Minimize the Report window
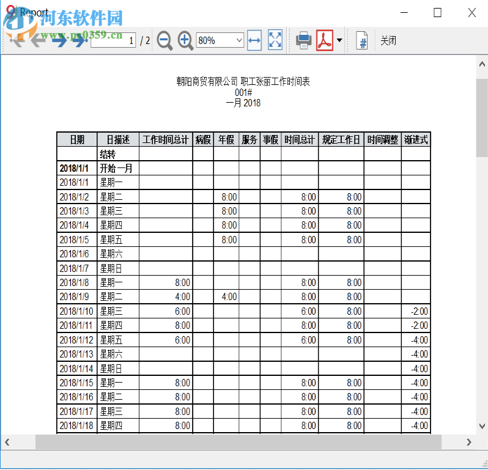The width and height of the screenshot is (488, 470). click(404, 12)
